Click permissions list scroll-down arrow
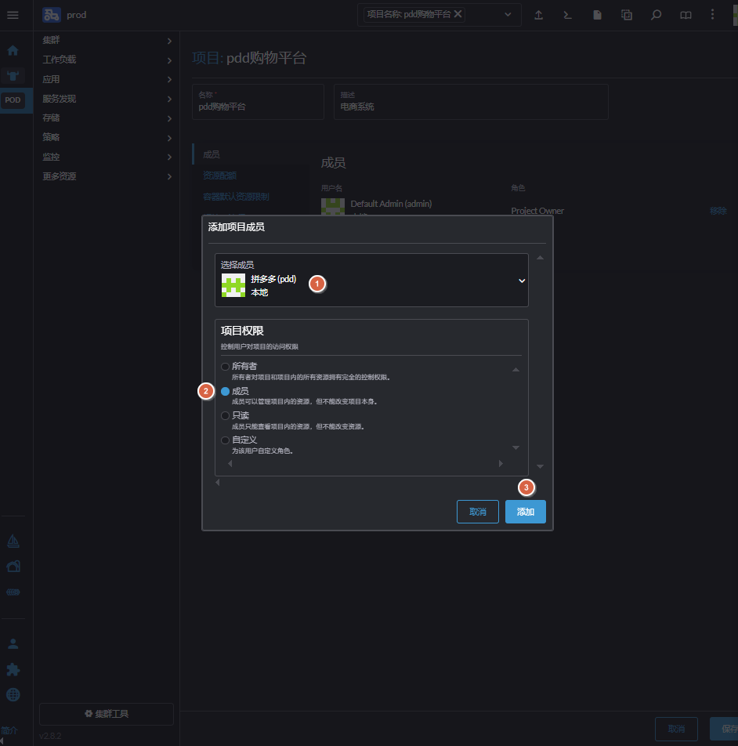 516,447
